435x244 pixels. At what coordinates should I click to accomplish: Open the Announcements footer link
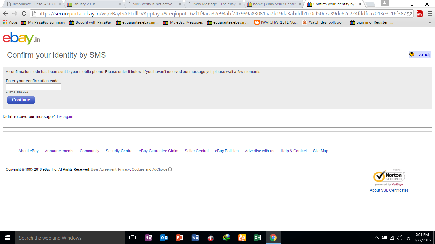click(x=59, y=151)
